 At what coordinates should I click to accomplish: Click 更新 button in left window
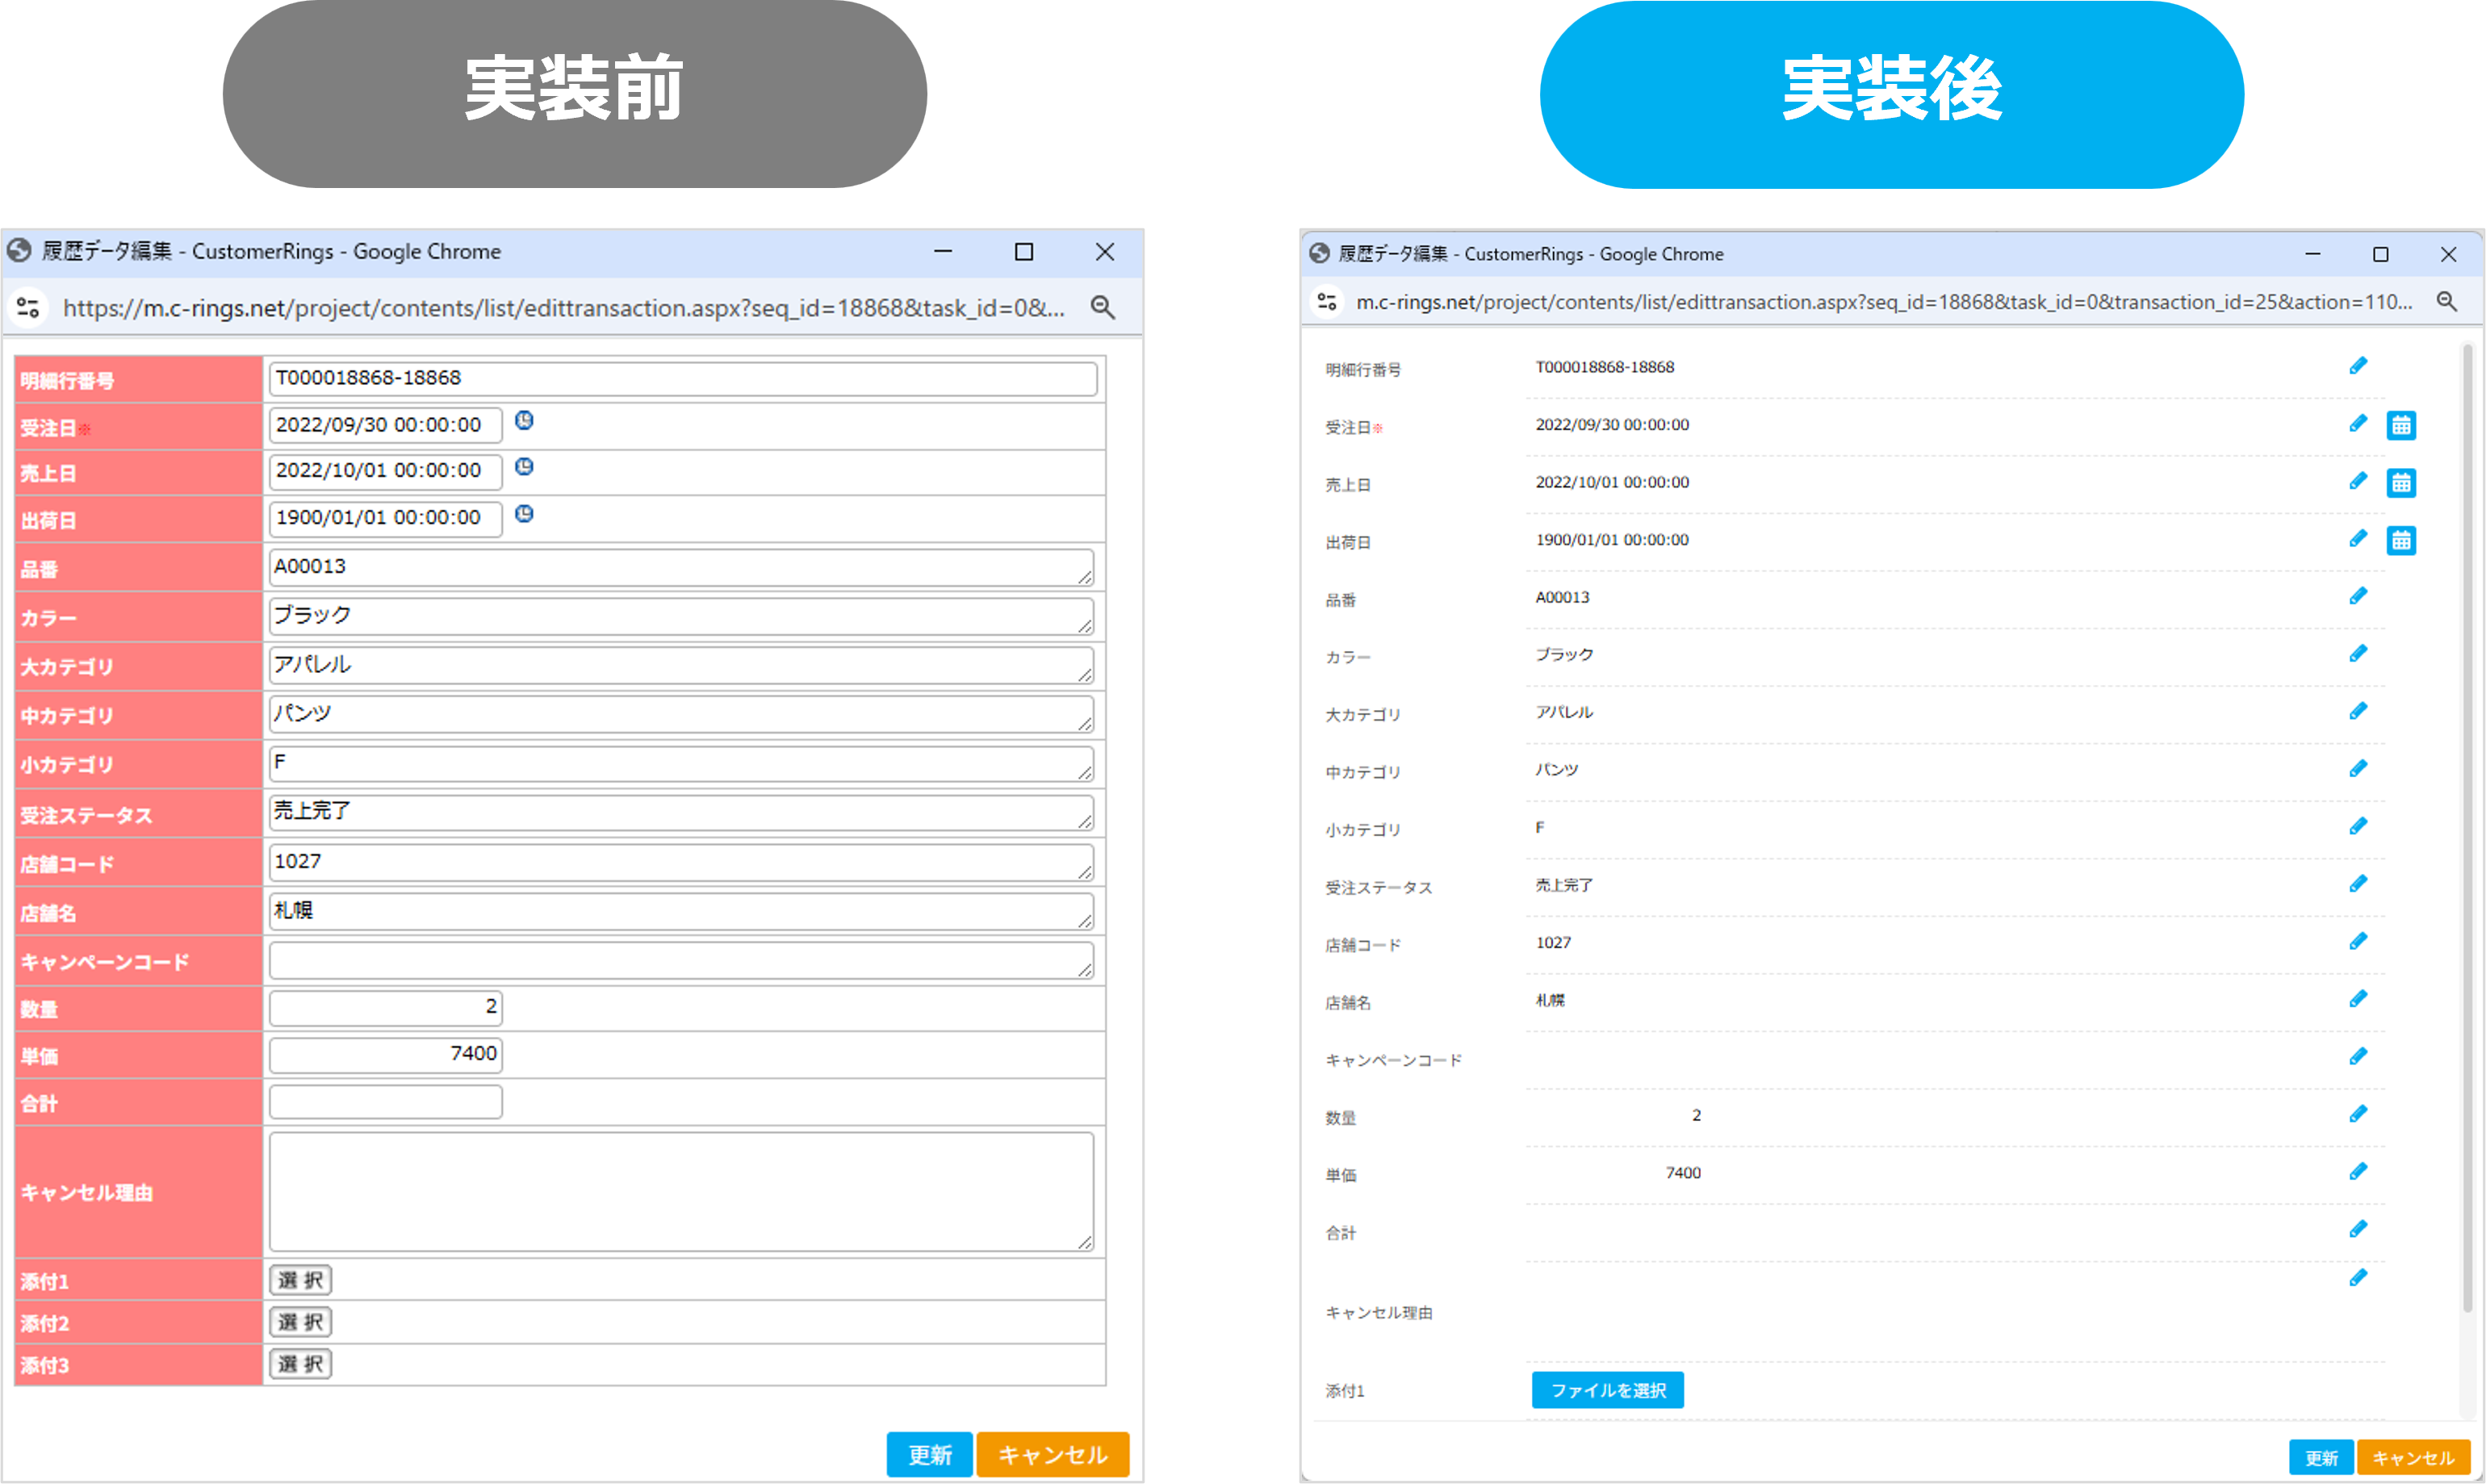(928, 1455)
